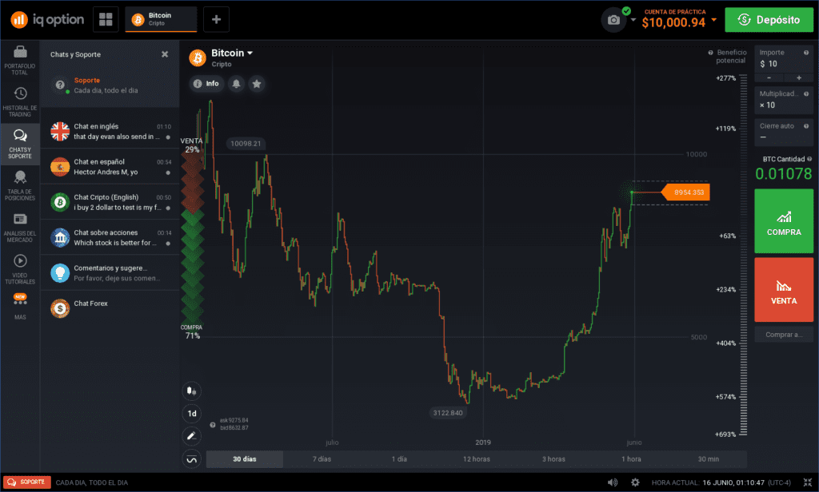Select the 3 horas timeframe tab
819x492 pixels.
553,459
